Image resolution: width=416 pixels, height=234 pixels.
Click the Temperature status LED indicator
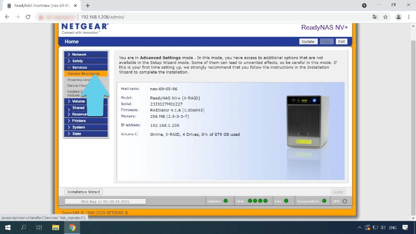(x=324, y=201)
